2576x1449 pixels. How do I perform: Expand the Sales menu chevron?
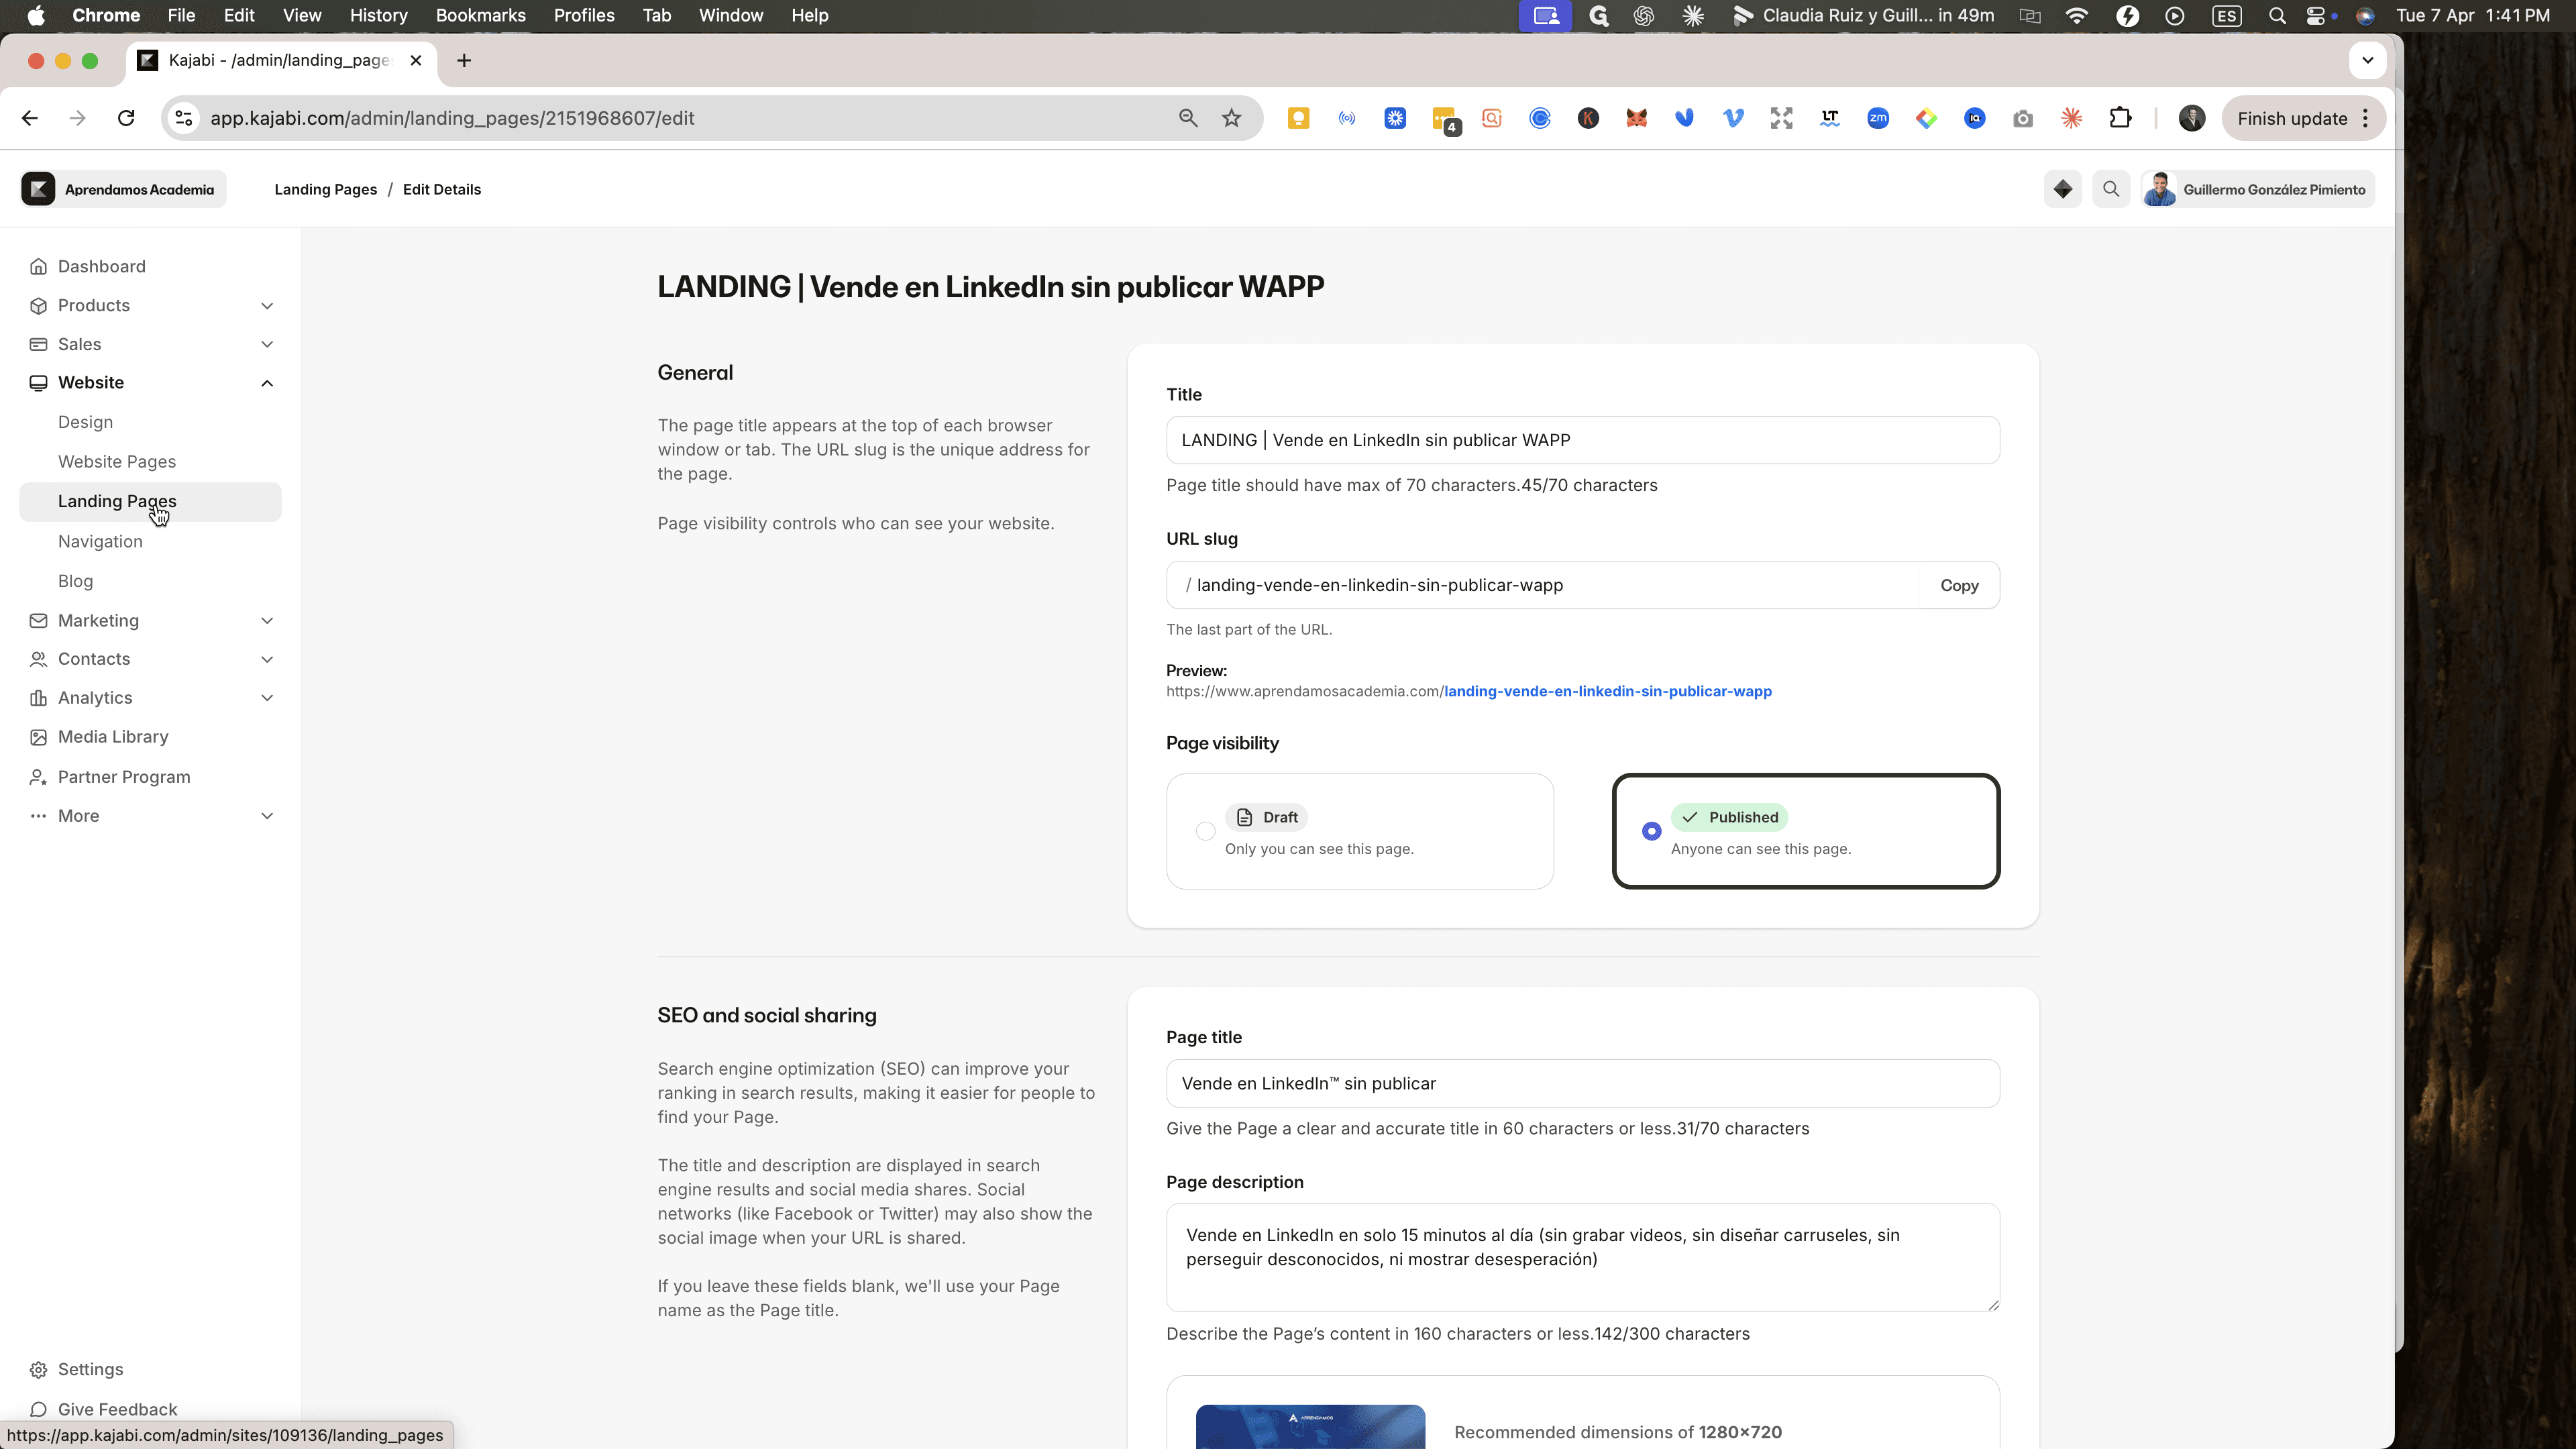coord(267,344)
